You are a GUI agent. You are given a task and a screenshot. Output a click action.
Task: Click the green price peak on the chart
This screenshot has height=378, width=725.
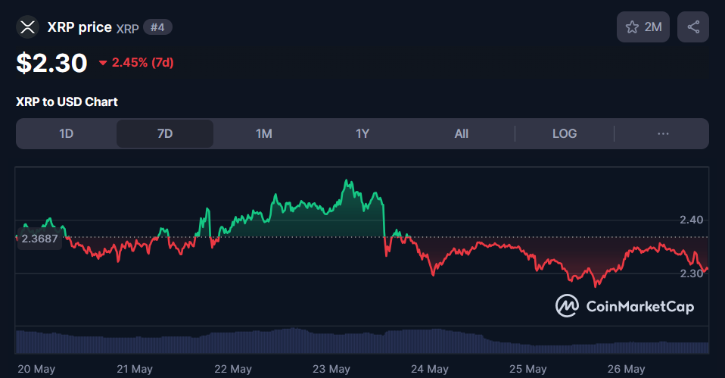[347, 181]
